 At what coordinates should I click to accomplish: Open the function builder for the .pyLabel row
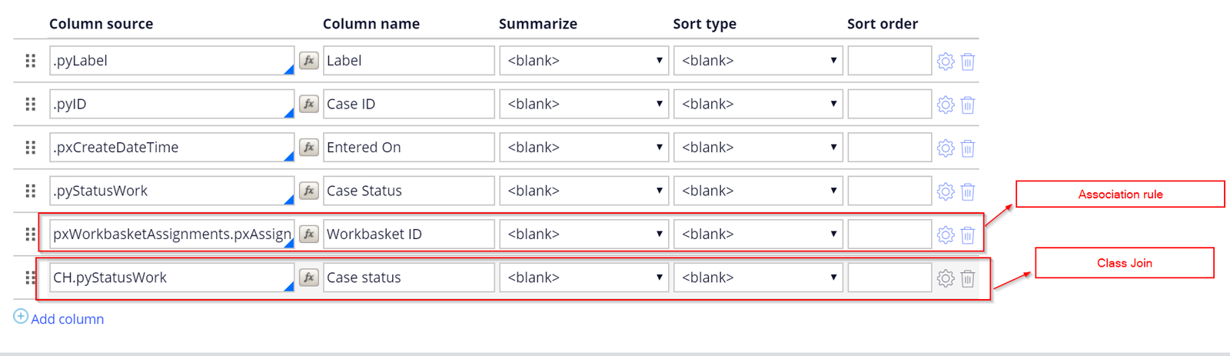(309, 61)
